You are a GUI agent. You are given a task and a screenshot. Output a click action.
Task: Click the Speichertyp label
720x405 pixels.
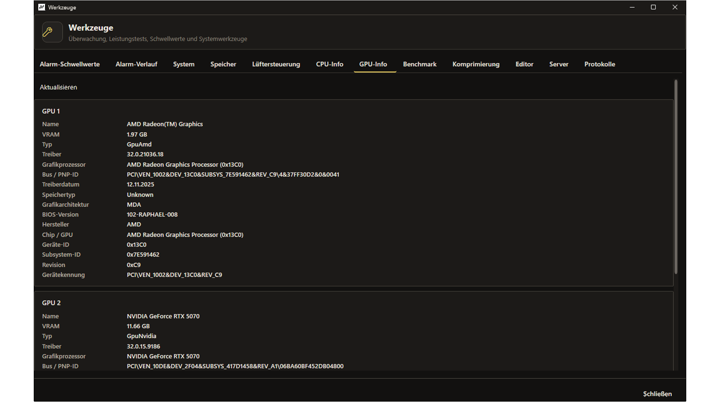(58, 195)
